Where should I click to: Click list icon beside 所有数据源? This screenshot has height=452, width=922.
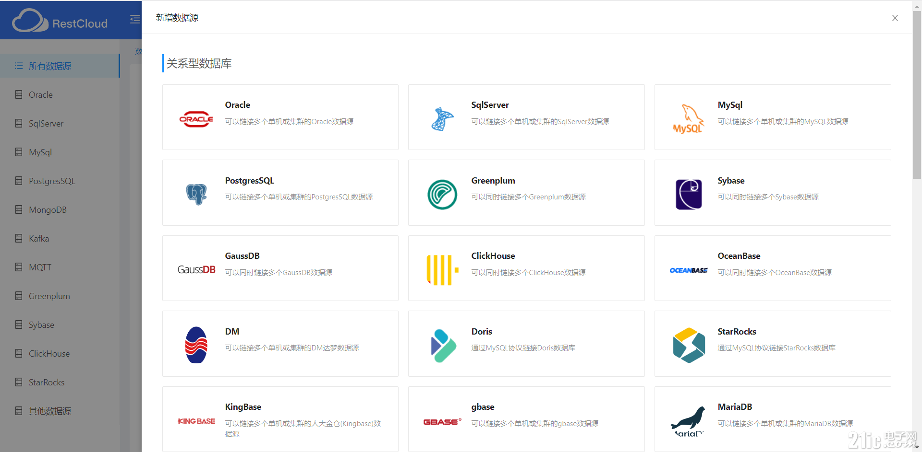click(19, 66)
